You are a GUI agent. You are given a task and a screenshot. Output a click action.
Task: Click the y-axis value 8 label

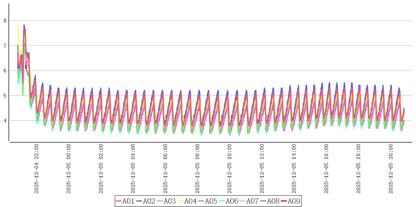(x=5, y=21)
